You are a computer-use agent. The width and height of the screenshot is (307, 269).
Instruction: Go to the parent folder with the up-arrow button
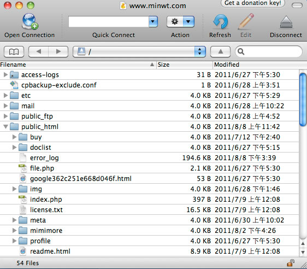[221, 52]
